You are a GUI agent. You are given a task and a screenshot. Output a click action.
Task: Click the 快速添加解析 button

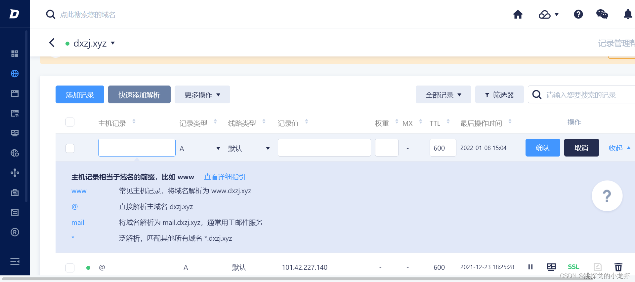pos(139,95)
